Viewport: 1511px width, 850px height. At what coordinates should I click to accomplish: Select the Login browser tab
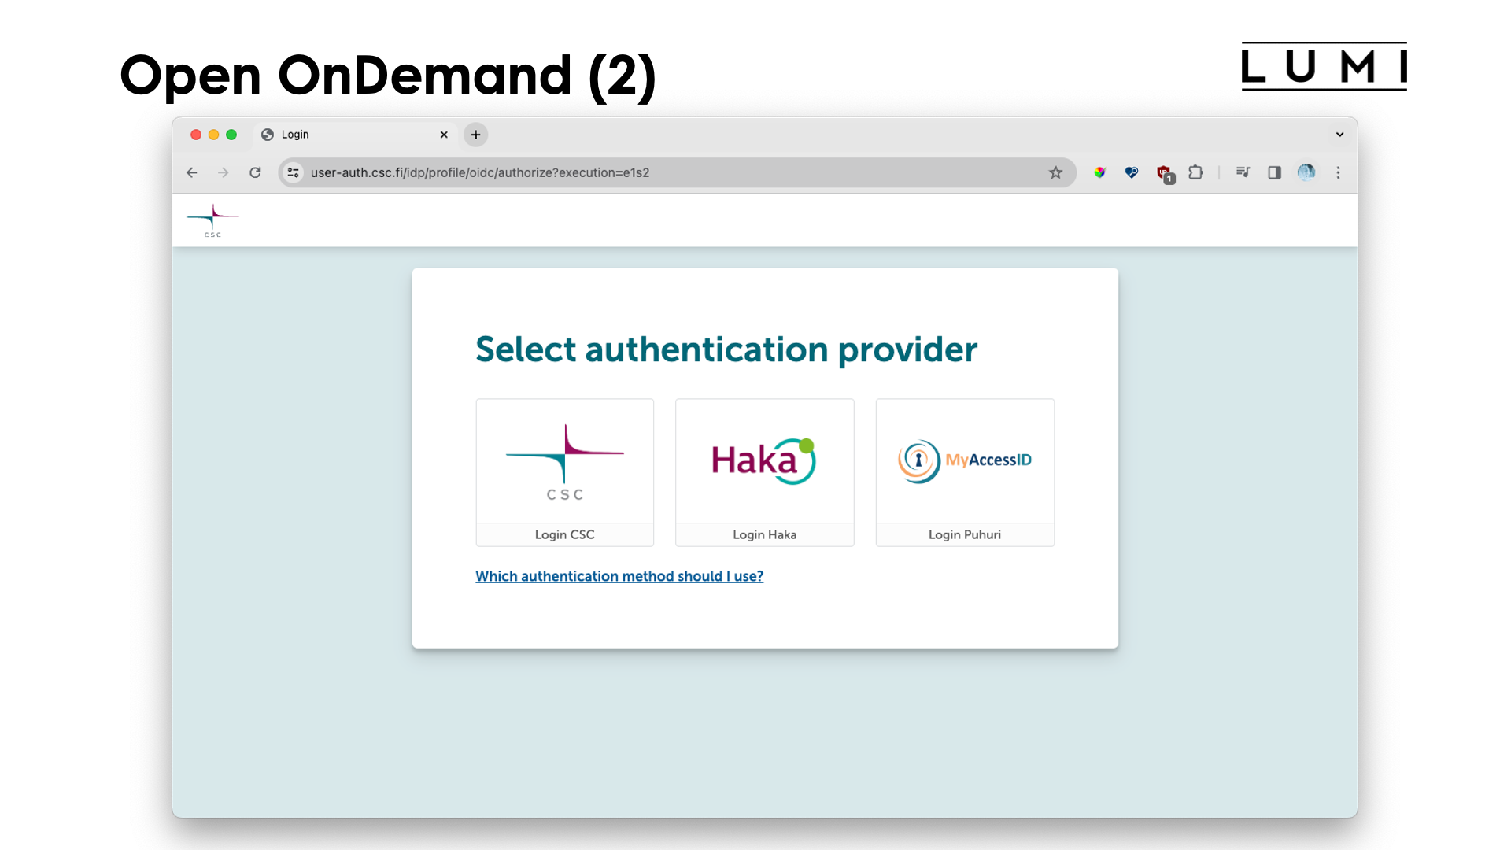(x=356, y=135)
